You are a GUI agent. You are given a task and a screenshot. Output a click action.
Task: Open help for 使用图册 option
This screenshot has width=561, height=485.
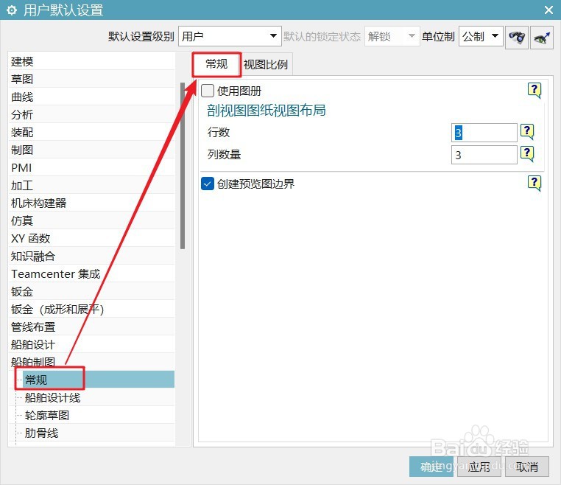click(x=534, y=90)
